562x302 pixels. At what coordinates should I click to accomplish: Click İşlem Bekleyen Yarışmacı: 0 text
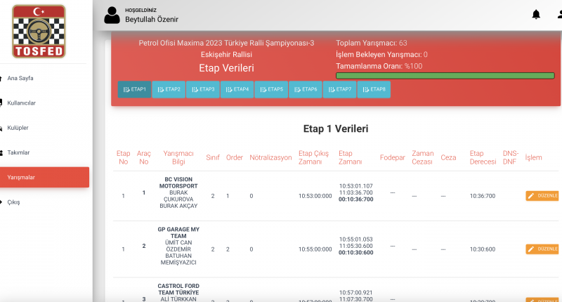(x=381, y=55)
